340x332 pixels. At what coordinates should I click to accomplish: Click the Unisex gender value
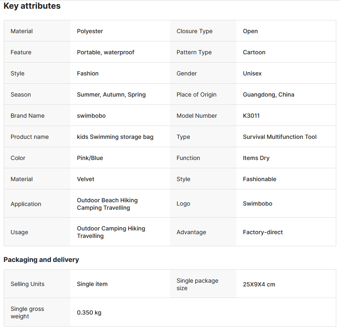(x=253, y=73)
